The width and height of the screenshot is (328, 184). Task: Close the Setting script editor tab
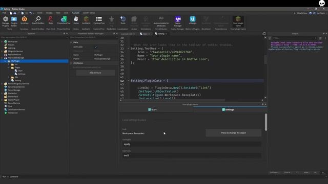pyautogui.click(x=166, y=34)
